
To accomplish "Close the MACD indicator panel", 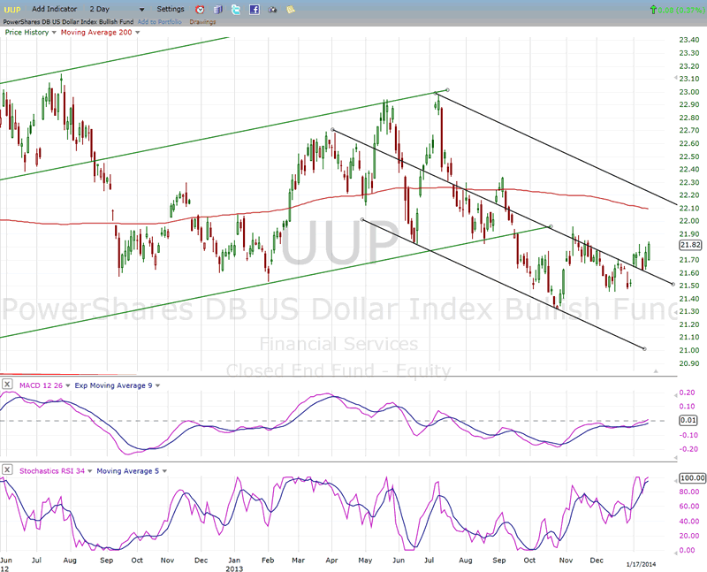I will tap(8, 385).
